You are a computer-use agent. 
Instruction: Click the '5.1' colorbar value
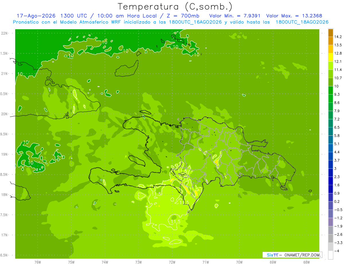coord(337,144)
